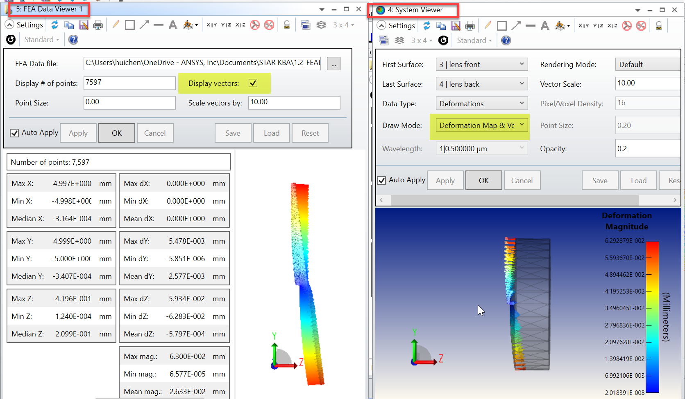The image size is (685, 399).
Task: Switch to X|Y view in FEA Data Viewer
Action: (212, 25)
